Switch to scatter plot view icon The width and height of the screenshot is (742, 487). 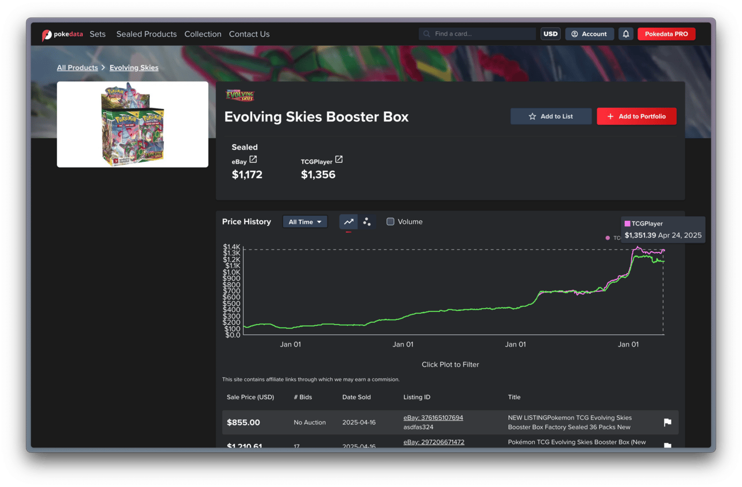coord(366,222)
